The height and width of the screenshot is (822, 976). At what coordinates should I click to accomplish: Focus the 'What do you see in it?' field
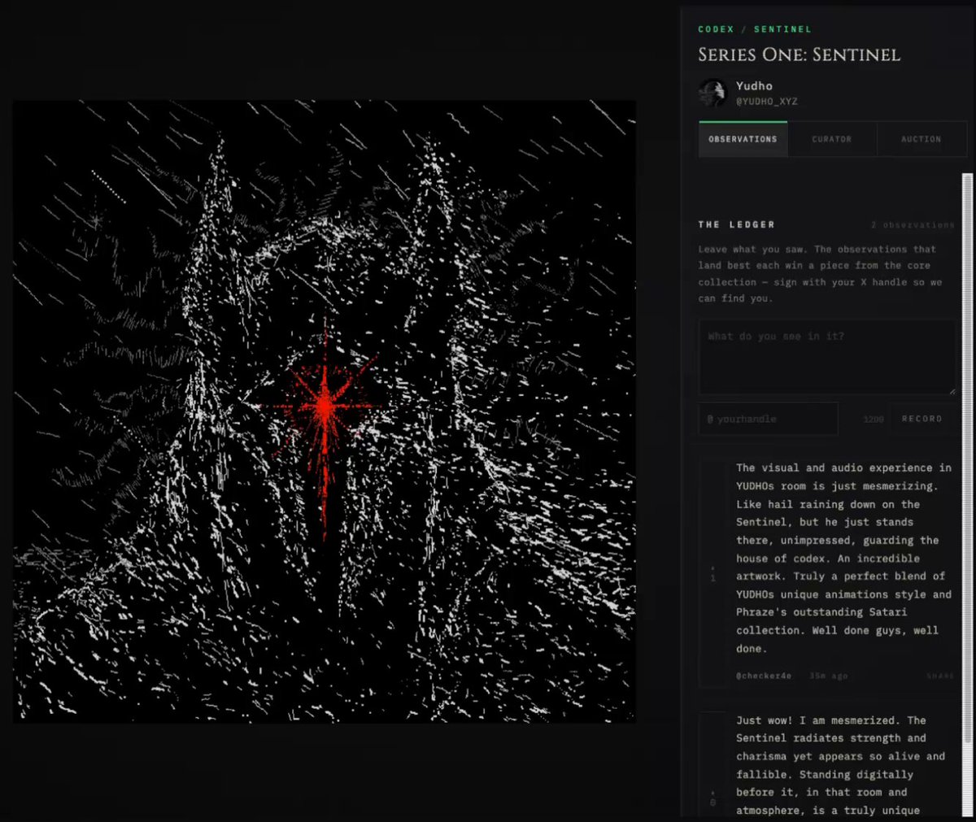point(827,357)
